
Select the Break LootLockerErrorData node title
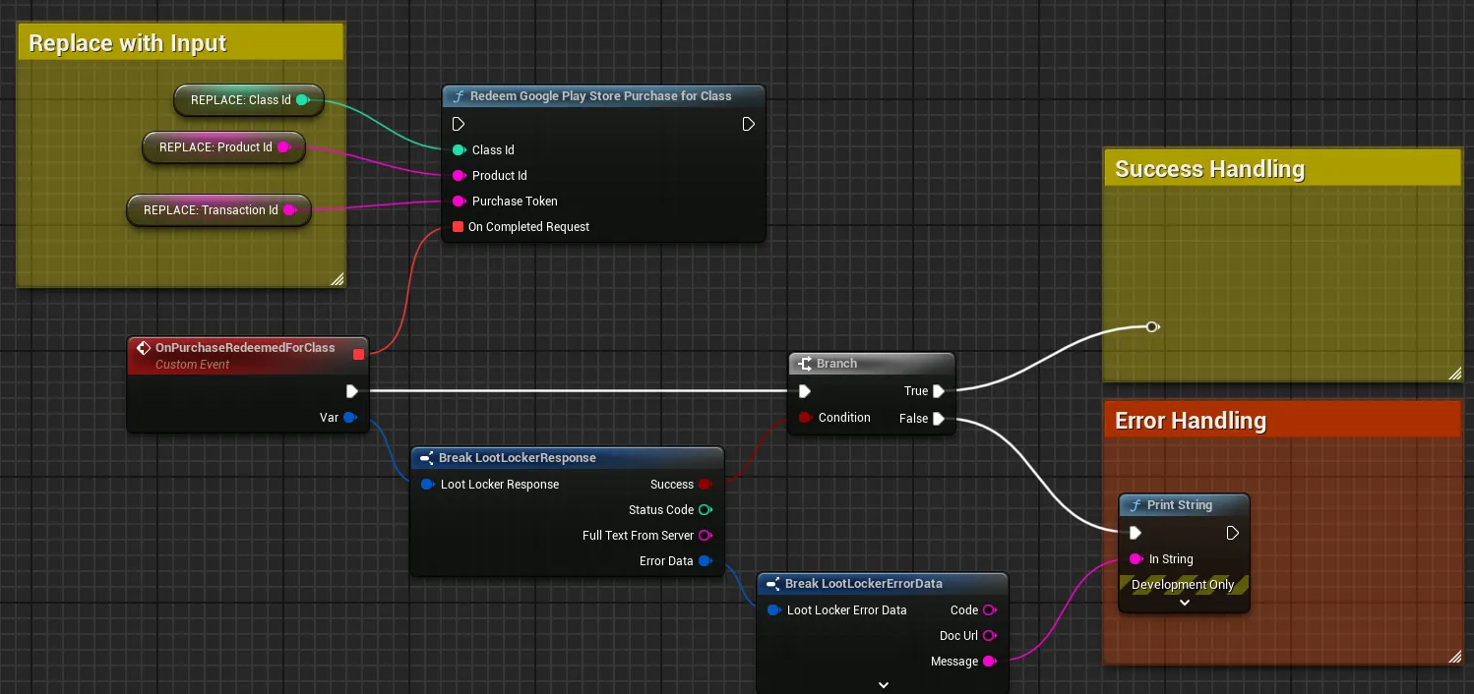pos(864,584)
